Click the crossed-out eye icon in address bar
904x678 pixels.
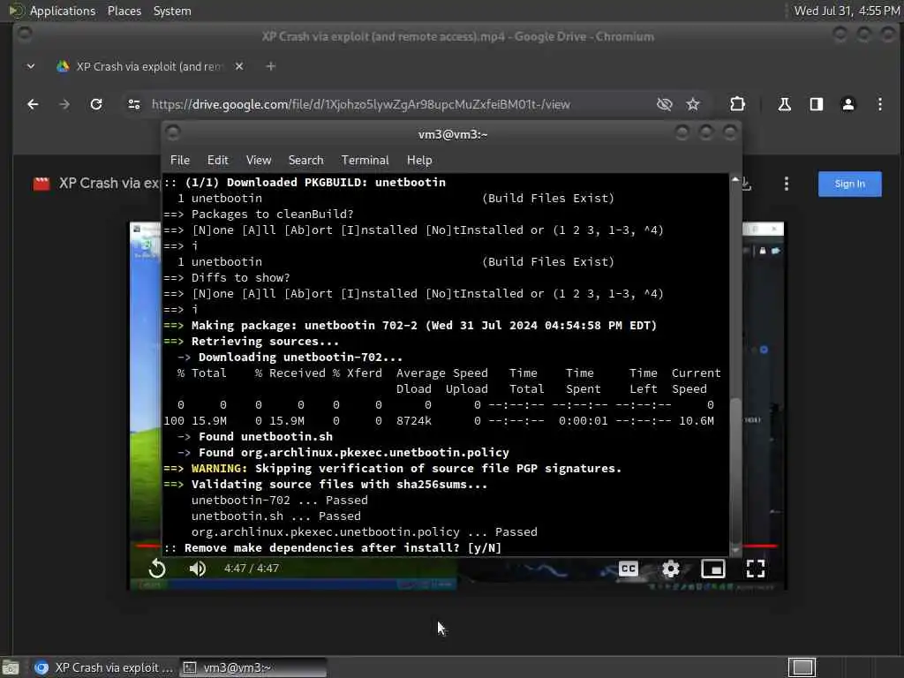click(x=664, y=104)
